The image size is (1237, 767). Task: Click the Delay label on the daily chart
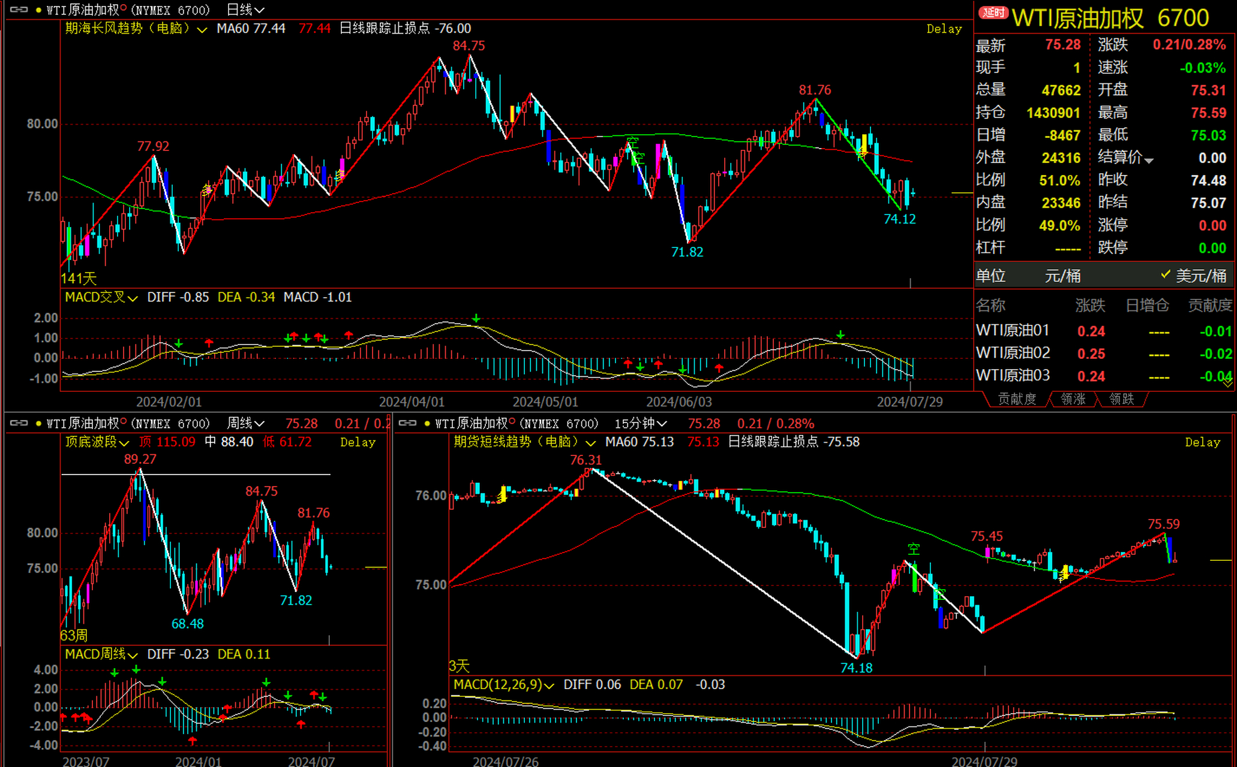(944, 29)
